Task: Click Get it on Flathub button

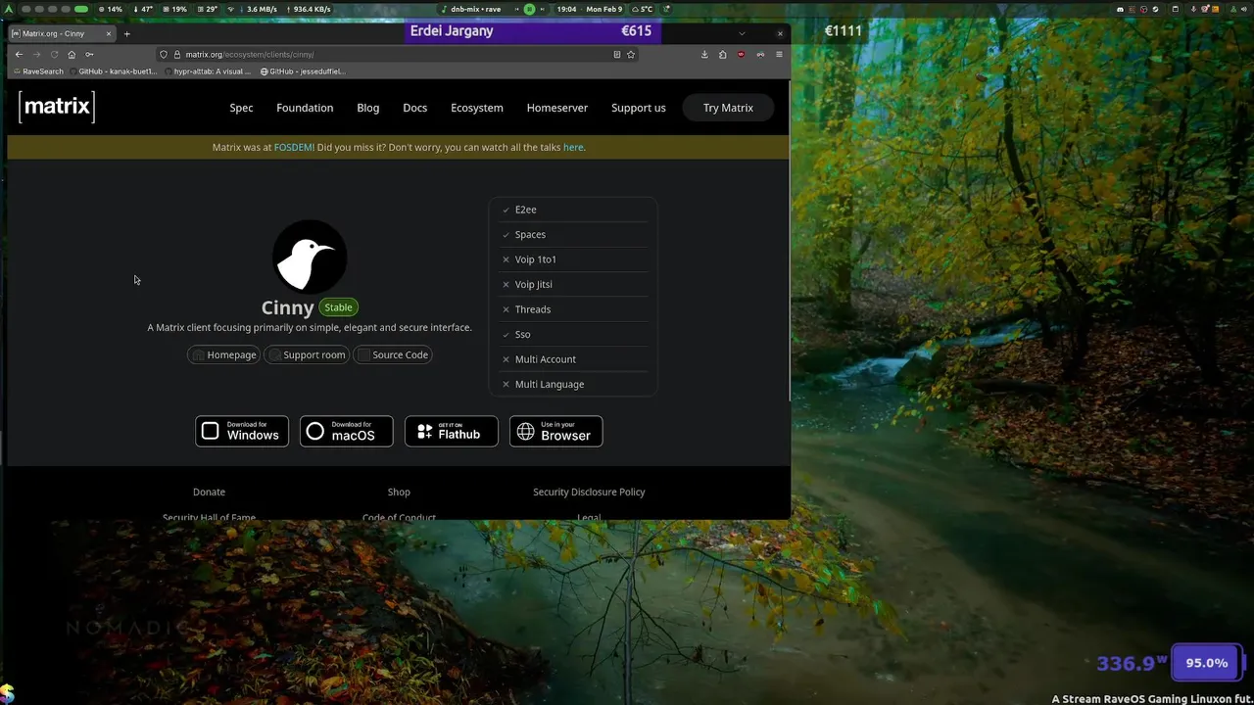Action: (452, 431)
